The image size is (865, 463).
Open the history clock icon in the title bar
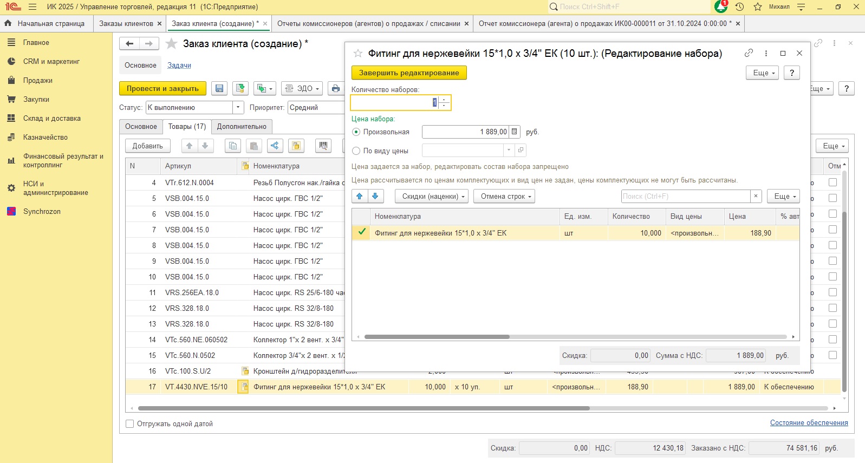point(739,7)
